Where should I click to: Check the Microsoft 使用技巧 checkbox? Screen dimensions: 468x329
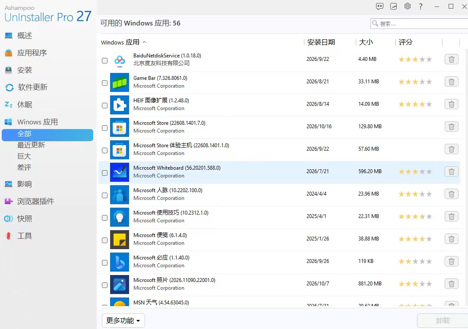point(104,218)
